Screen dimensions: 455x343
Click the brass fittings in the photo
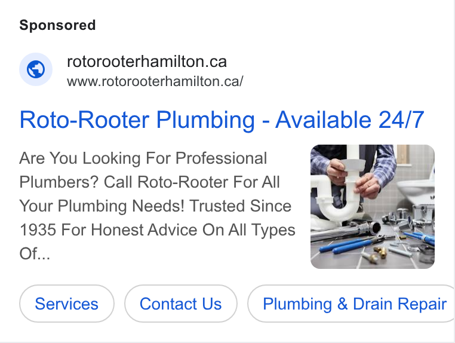(380, 252)
